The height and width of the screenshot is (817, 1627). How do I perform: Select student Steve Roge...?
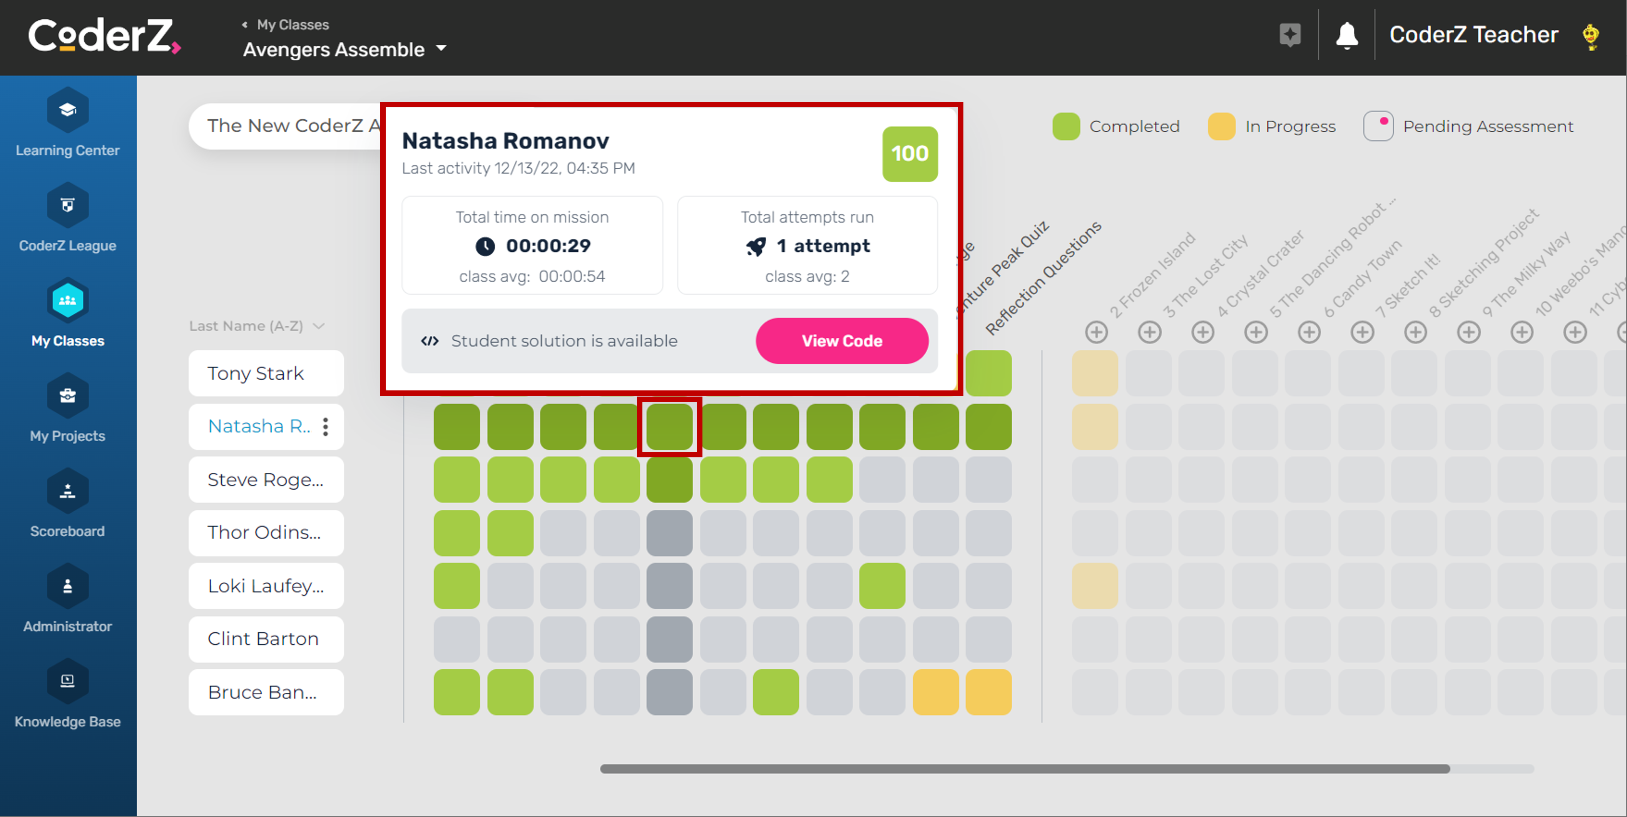point(266,480)
